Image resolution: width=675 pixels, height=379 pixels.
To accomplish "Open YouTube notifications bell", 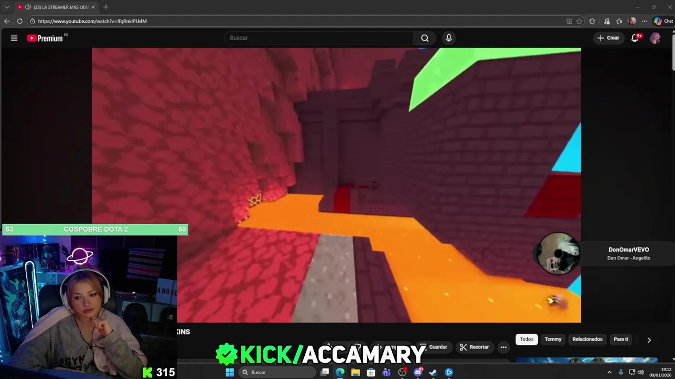I will [x=635, y=38].
